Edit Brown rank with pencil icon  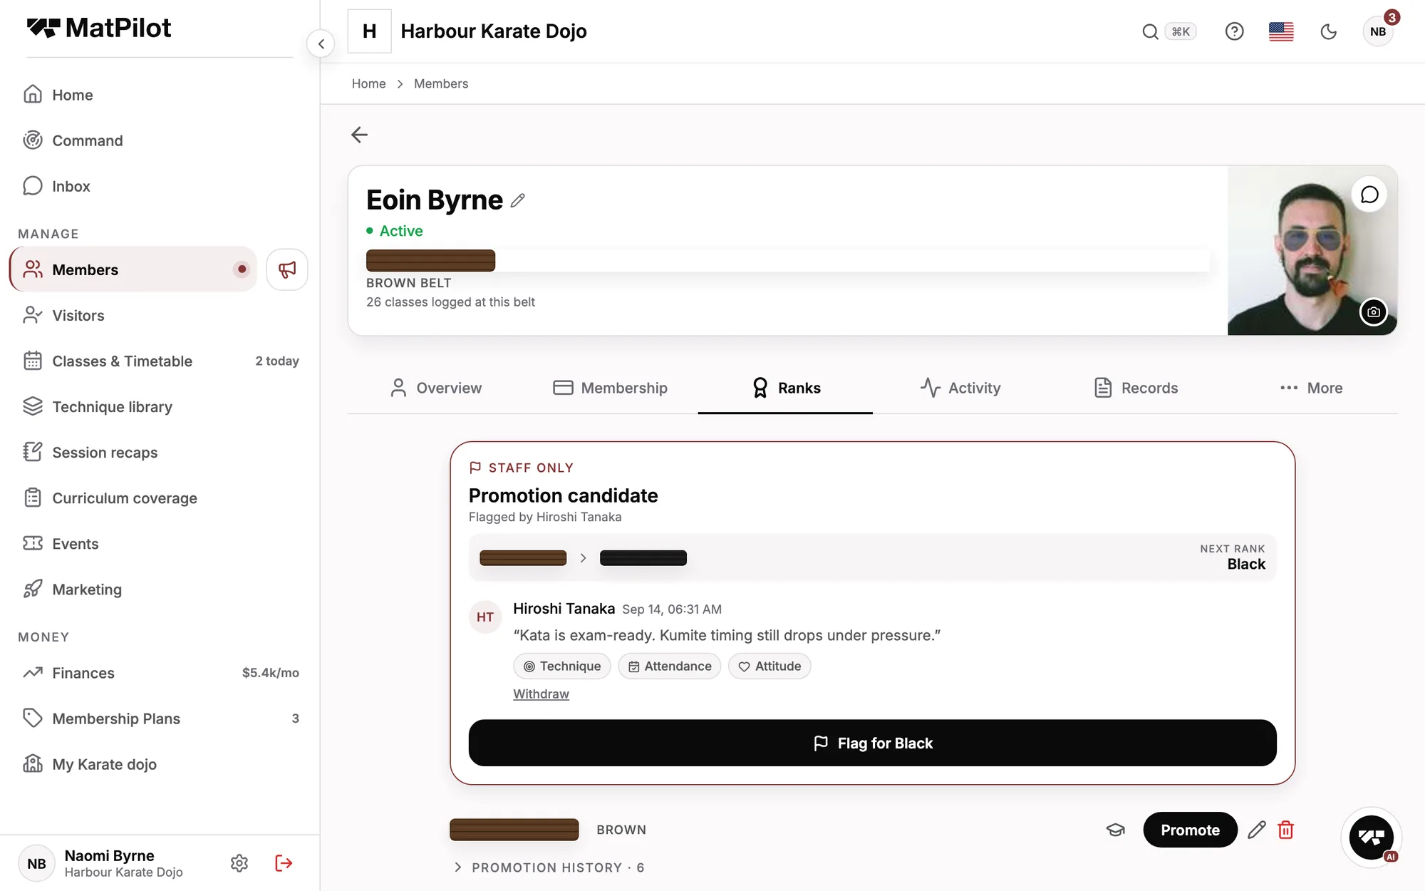point(1257,830)
